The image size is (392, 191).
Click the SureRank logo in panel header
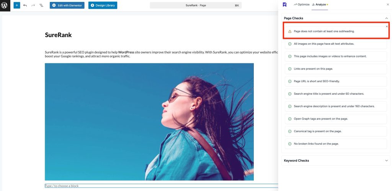coord(284,4)
